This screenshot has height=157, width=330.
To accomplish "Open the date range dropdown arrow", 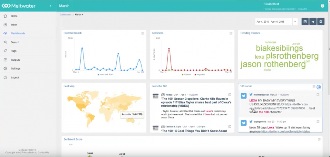I will point(295,22).
